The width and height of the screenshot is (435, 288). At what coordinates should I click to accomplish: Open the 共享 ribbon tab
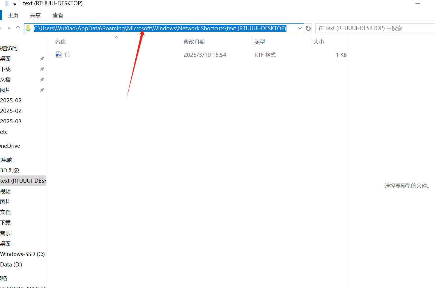(35, 15)
